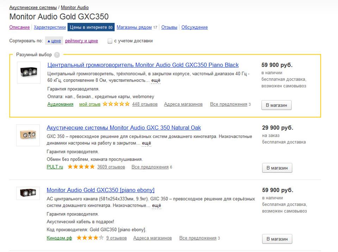Open Все предложения for Кинодом.рф

[198, 238]
